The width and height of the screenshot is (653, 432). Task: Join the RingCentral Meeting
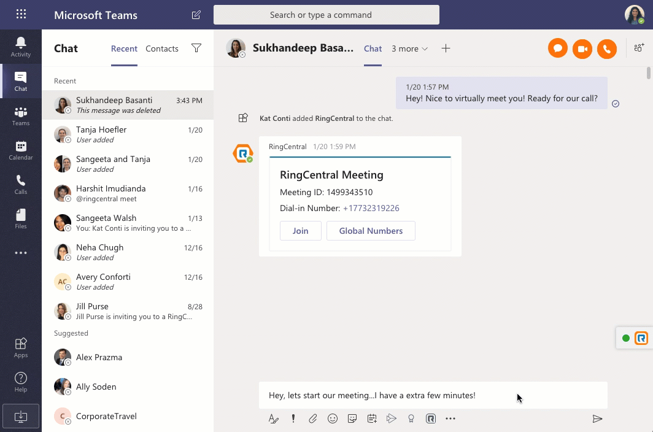pos(300,231)
